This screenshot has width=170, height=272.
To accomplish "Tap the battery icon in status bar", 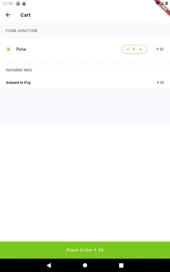I will pos(167,3).
